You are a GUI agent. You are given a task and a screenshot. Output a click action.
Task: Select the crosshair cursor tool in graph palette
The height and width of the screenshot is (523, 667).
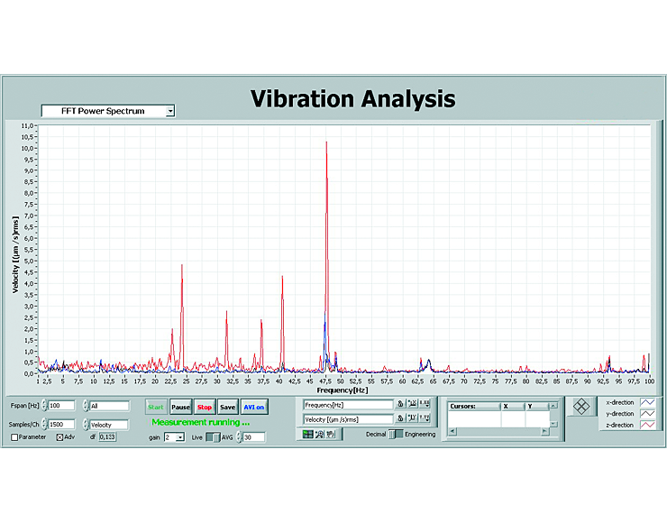[x=309, y=435]
